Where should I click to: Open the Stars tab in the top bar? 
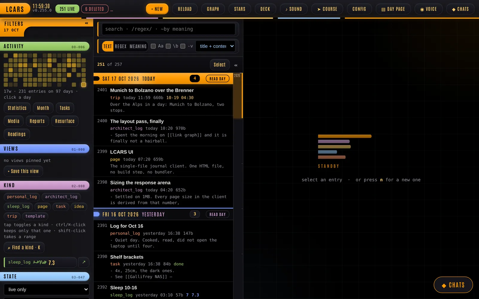239,9
